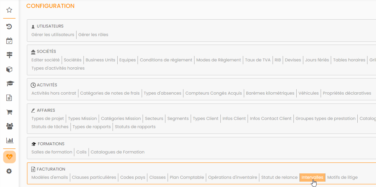Open Gérer les utilisateurs link
The image size is (376, 187).
point(53,34)
